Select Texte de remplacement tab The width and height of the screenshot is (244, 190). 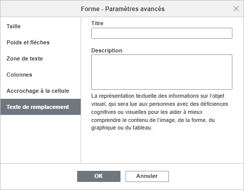40,107
